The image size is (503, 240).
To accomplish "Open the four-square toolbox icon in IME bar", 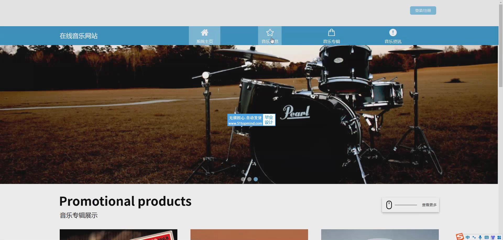I will click(x=499, y=237).
